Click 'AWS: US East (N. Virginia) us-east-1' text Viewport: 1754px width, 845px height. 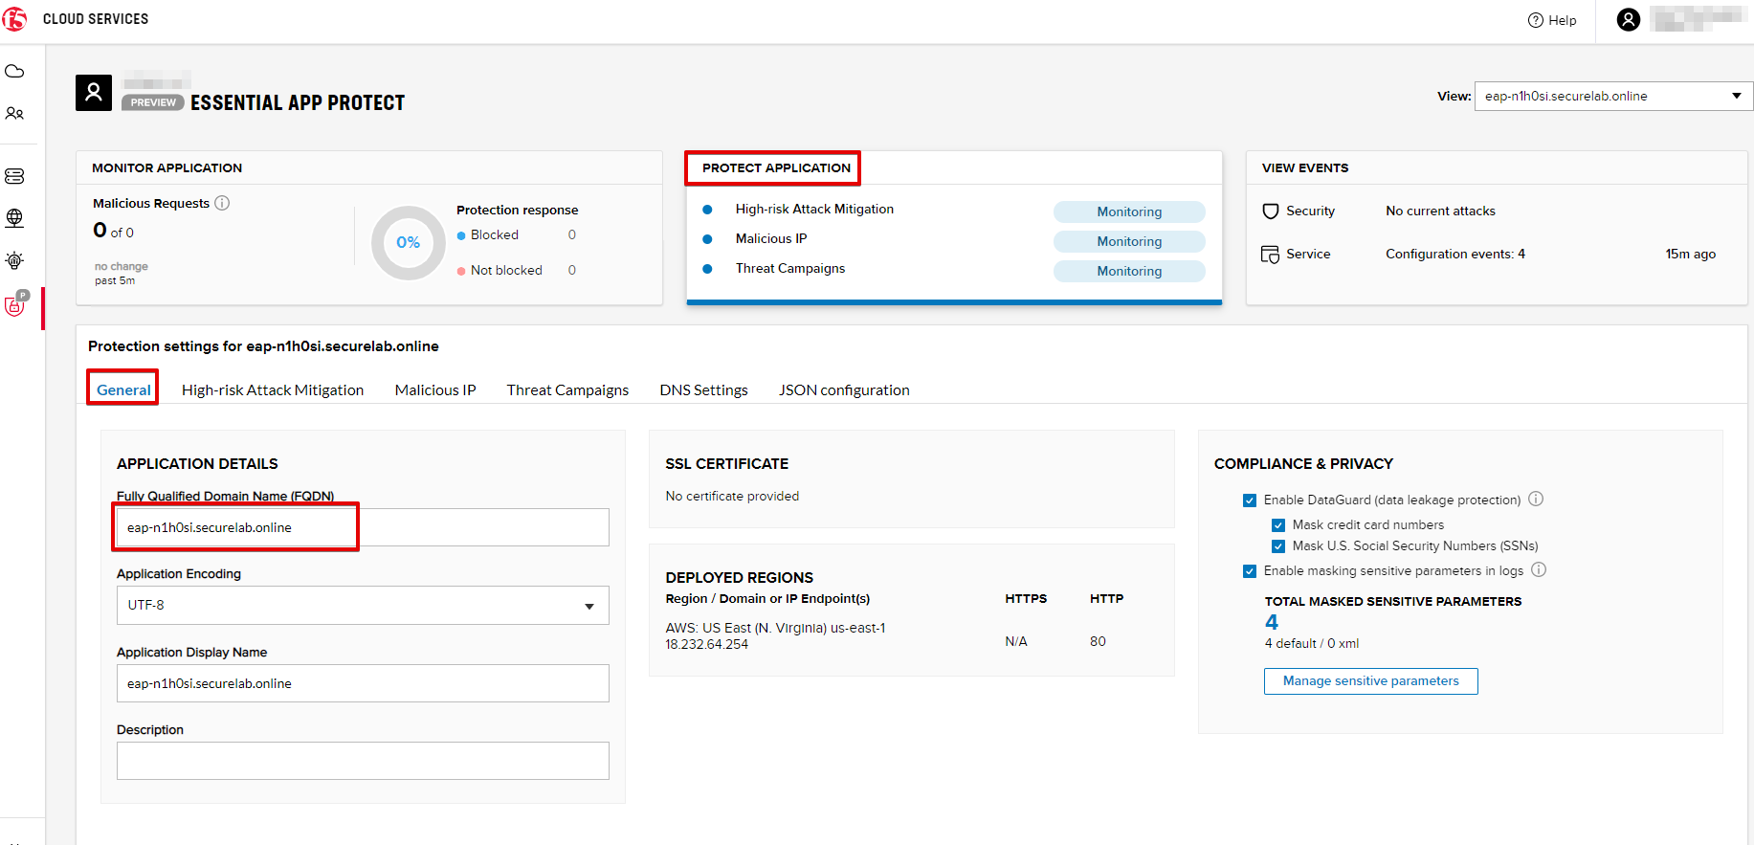(x=775, y=628)
